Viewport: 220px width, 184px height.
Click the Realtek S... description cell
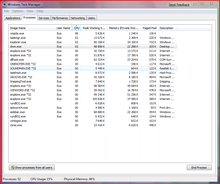(x=167, y=68)
